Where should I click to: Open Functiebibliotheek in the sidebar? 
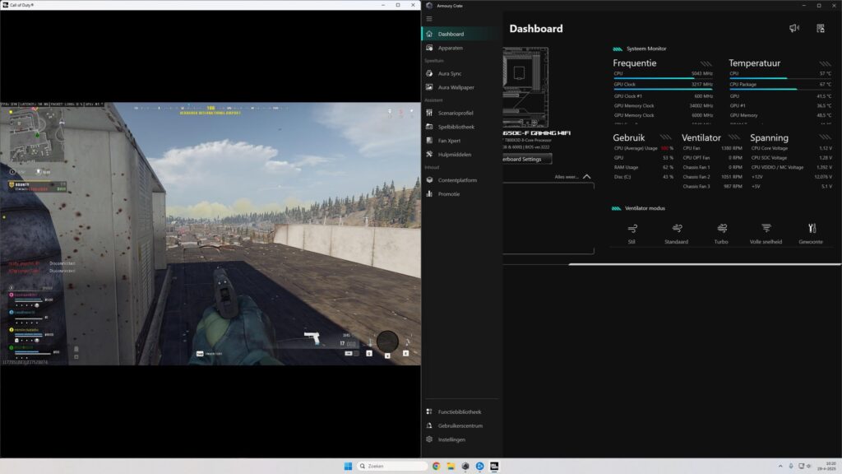(x=460, y=412)
